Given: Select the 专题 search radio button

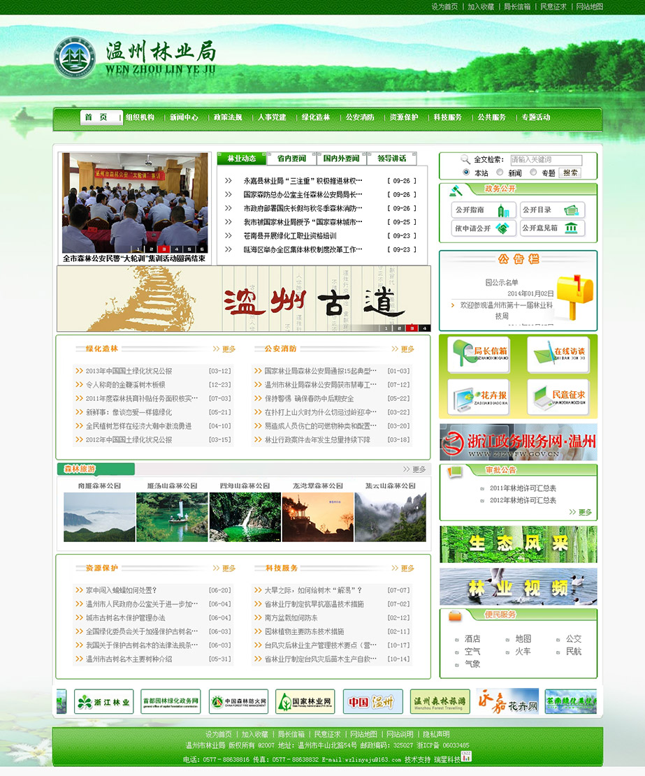Looking at the screenshot, I should click(x=533, y=173).
